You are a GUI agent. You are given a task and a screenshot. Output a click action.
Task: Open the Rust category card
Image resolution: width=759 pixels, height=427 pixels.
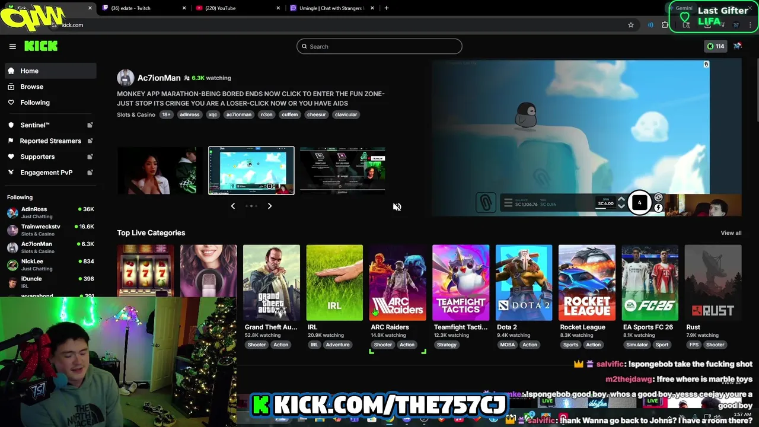pyautogui.click(x=713, y=283)
